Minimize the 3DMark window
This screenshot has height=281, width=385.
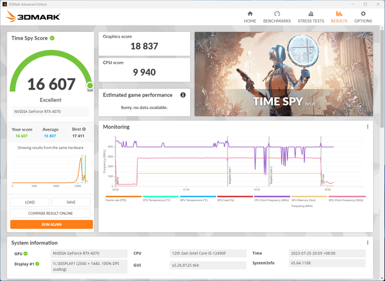pos(353,4)
